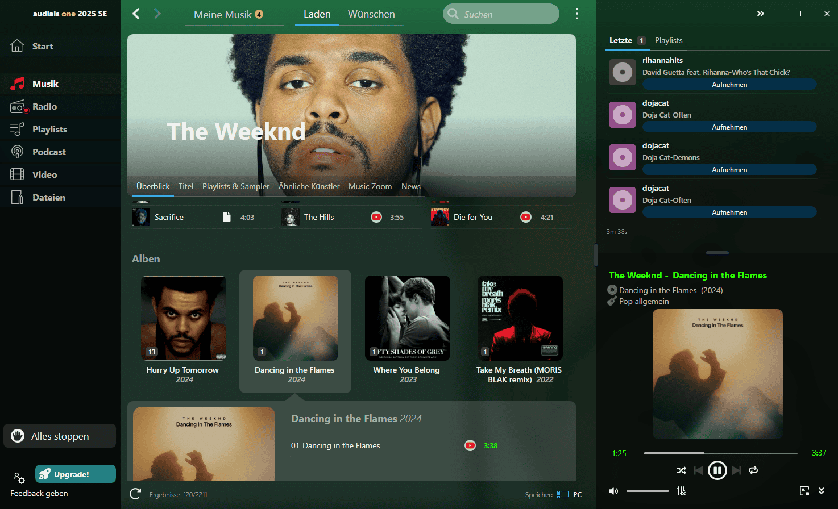This screenshot has height=509, width=838.
Task: Open the Radio section in sidebar
Action: [44, 107]
